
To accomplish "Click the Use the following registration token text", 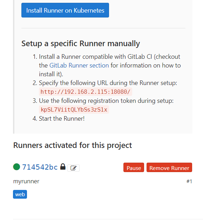I will [106, 101].
